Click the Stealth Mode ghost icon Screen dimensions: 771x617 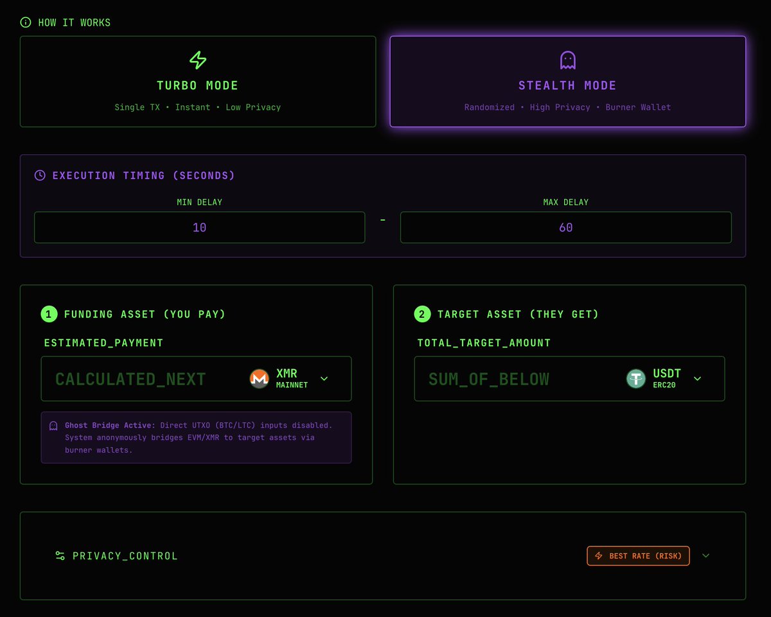pyautogui.click(x=568, y=60)
